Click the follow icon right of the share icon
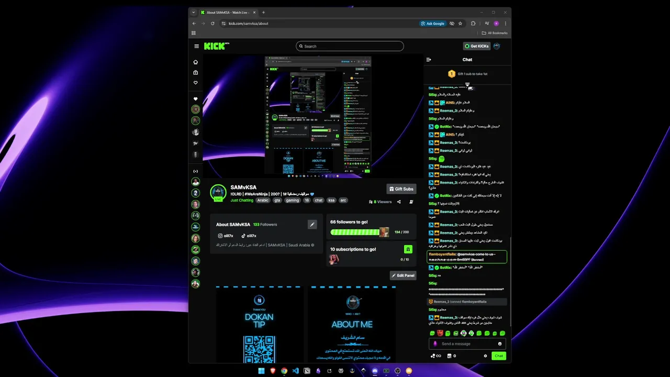The width and height of the screenshot is (670, 377). point(411,202)
